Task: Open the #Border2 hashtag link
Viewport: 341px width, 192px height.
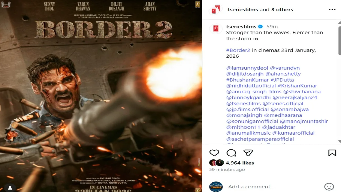Action: click(238, 50)
